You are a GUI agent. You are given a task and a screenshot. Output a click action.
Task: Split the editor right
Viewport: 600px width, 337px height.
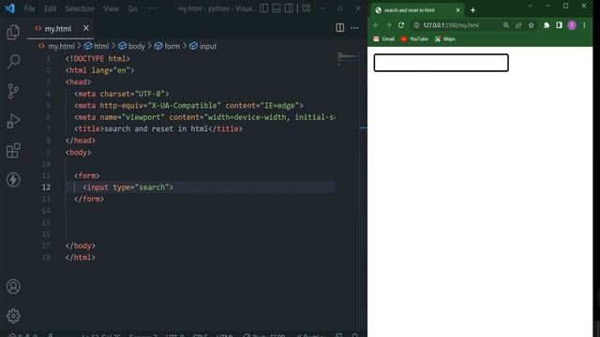click(x=339, y=27)
